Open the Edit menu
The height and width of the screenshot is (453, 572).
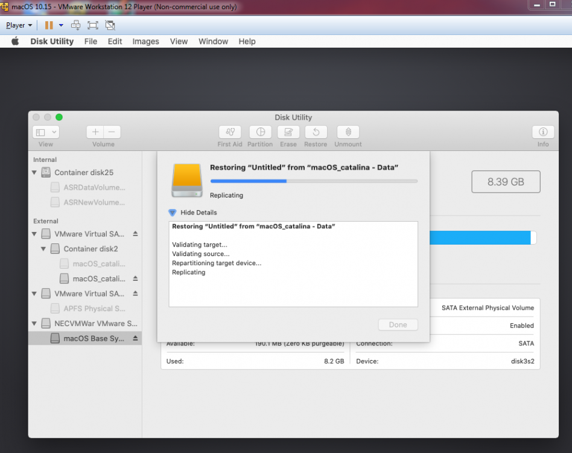pyautogui.click(x=115, y=41)
